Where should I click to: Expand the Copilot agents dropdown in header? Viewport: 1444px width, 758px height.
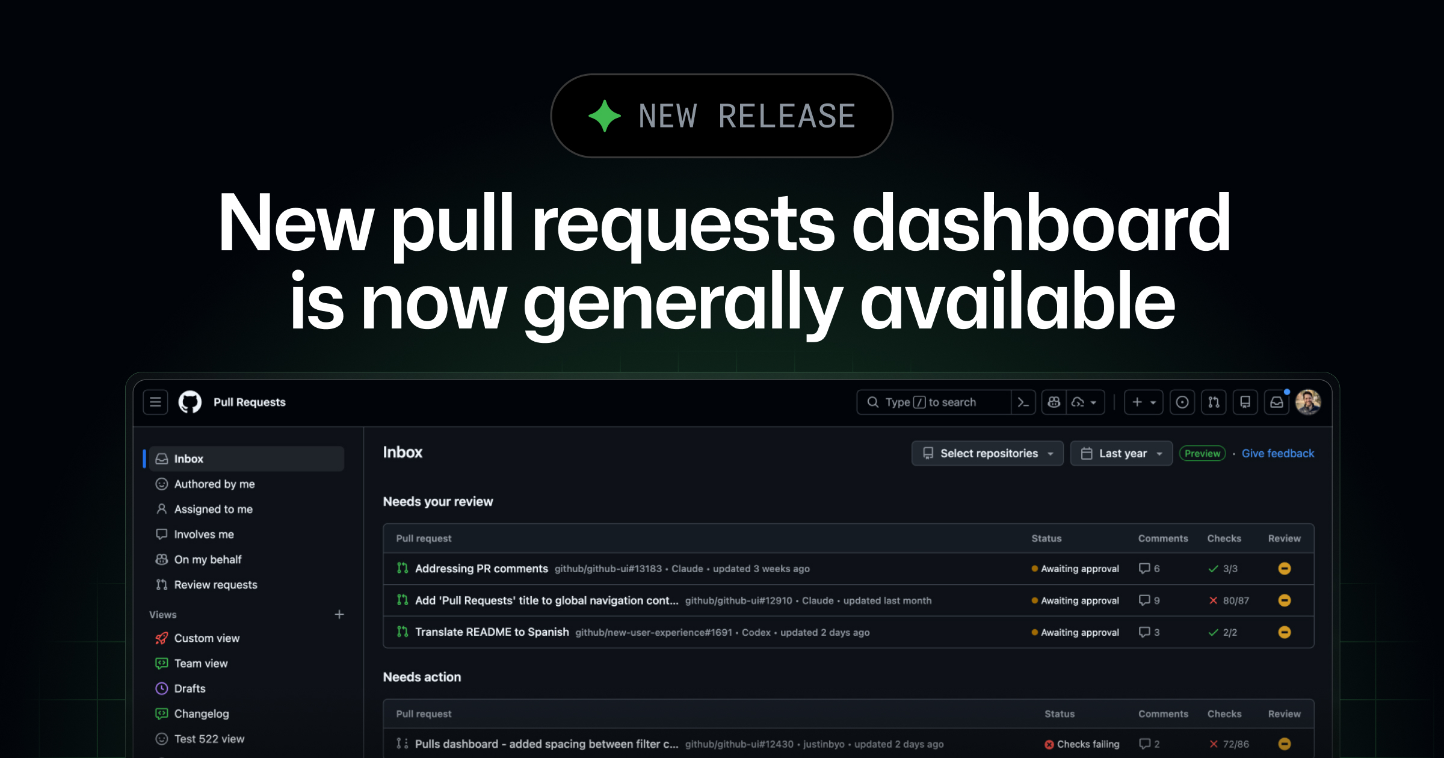[x=1085, y=402]
